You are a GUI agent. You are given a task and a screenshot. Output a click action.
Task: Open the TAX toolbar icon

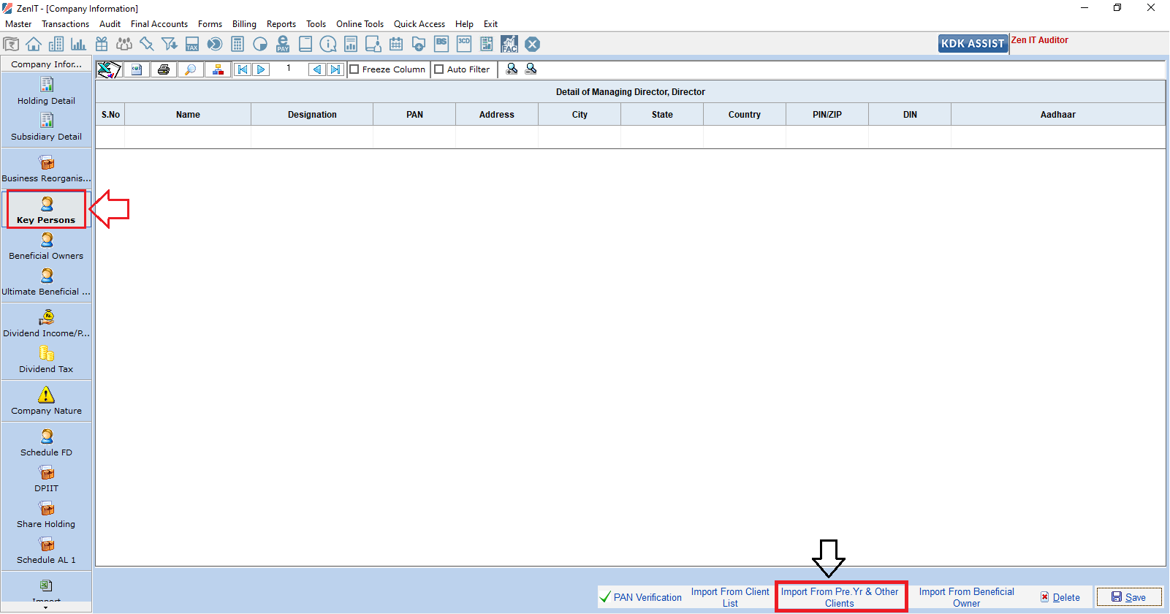pyautogui.click(x=192, y=44)
